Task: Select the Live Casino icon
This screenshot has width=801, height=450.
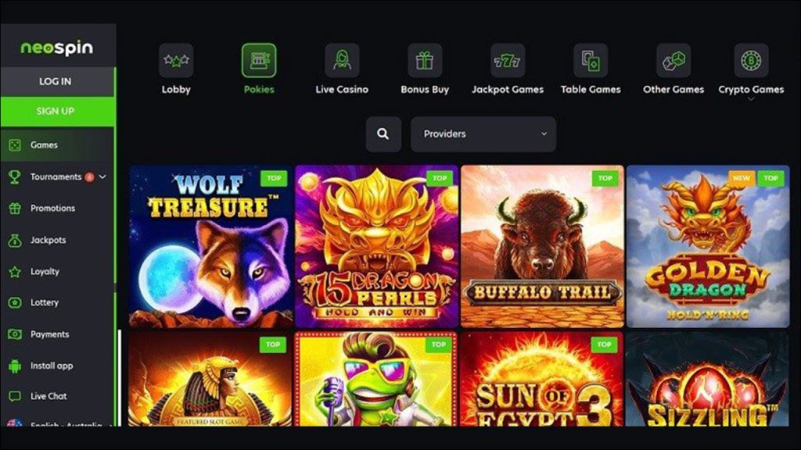Action: click(x=342, y=60)
